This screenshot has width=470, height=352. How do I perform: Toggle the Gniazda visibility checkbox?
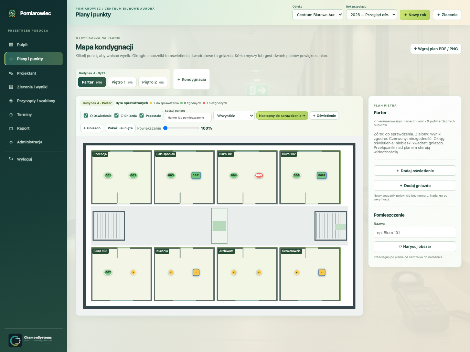116,115
